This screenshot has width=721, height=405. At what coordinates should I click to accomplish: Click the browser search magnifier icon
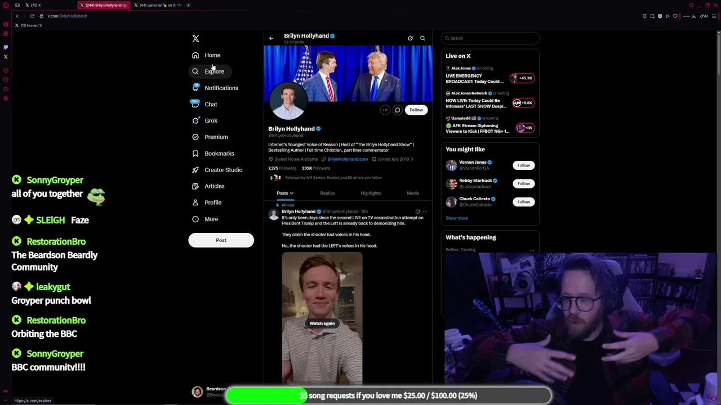coord(691,5)
